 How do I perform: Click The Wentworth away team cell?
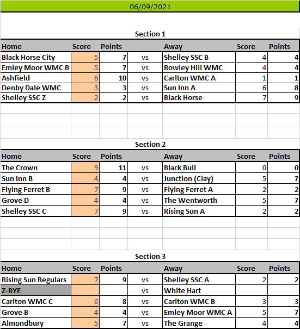pos(199,200)
